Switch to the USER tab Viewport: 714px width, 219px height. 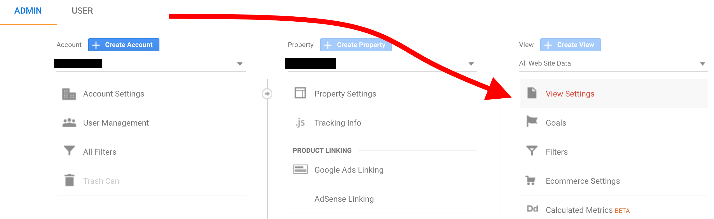82,11
